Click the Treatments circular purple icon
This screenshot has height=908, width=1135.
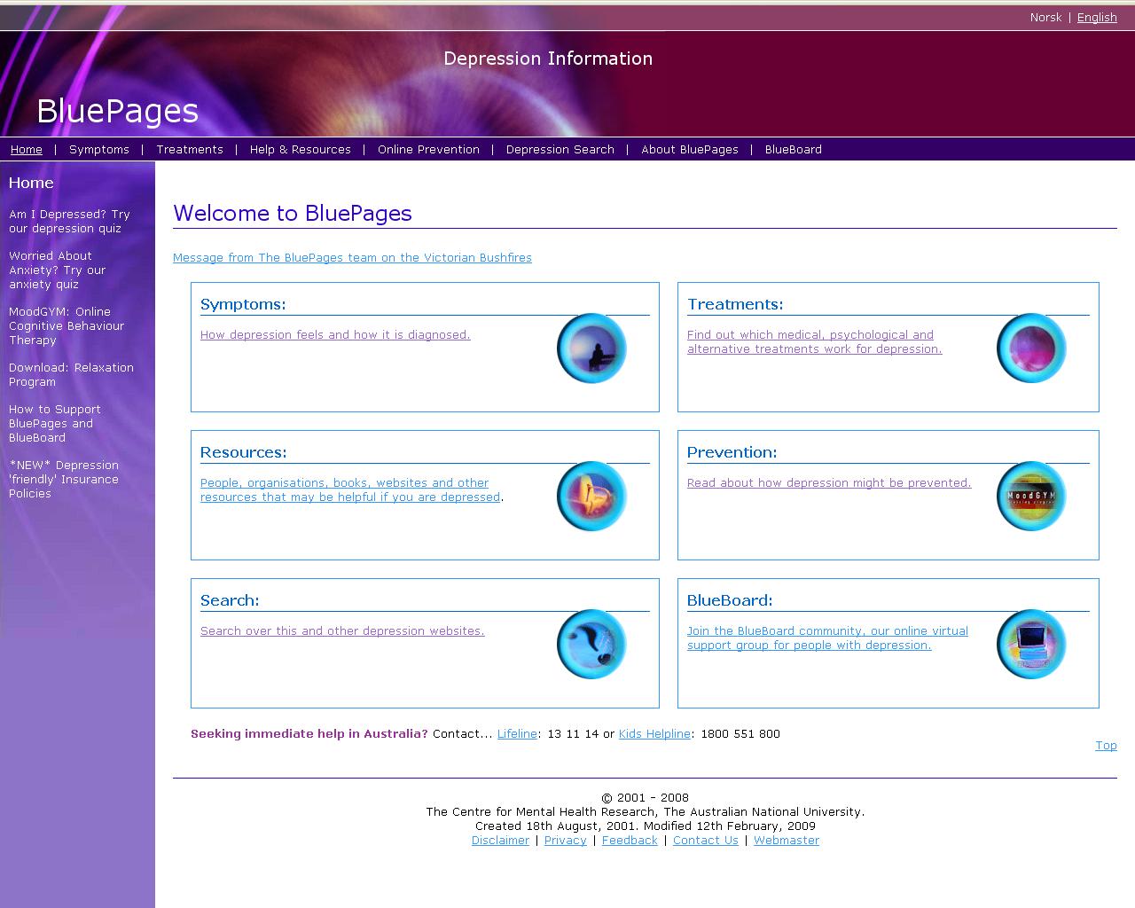[x=1031, y=348]
